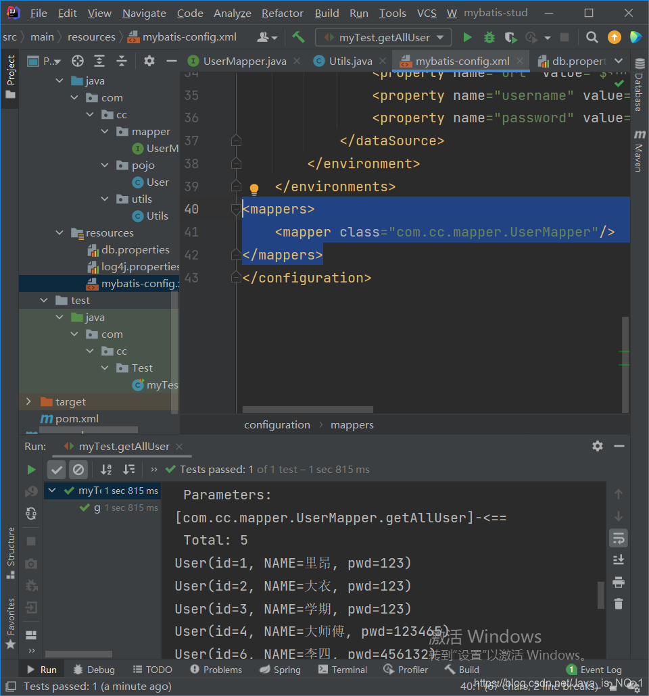
Task: Open Run panel gear settings
Action: (598, 446)
